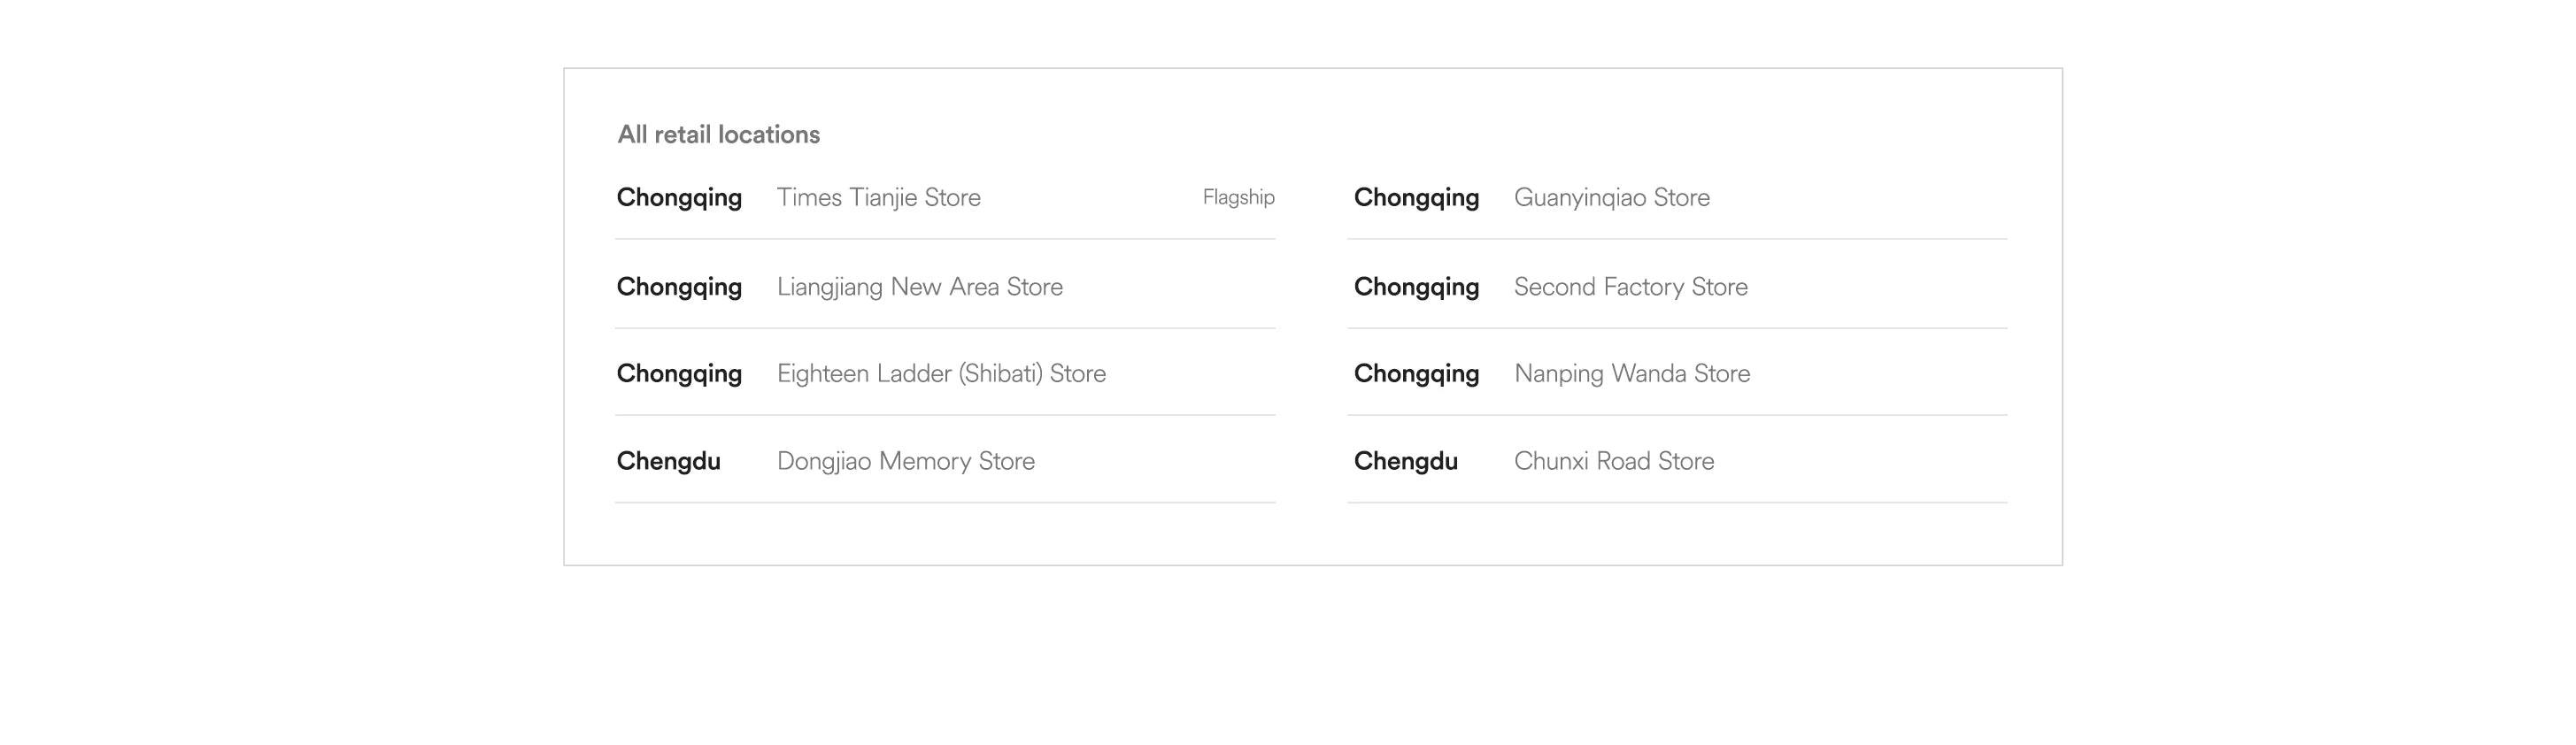Click Chengdu beside Chunxi Road Store
2576x745 pixels.
pos(1405,461)
